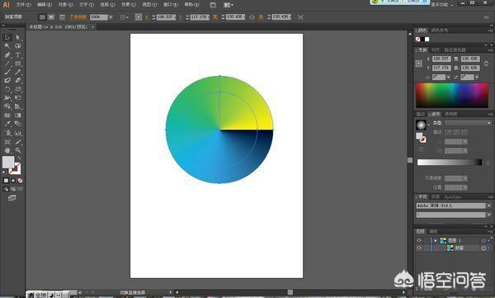Select the Selection (black arrow) tool
Screen dimensions: 495x298
tap(7, 37)
